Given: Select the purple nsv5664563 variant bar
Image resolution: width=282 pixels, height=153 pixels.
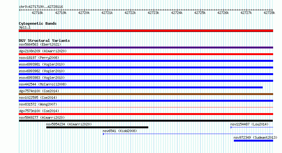Looking at the screenshot, I should pos(146,48).
